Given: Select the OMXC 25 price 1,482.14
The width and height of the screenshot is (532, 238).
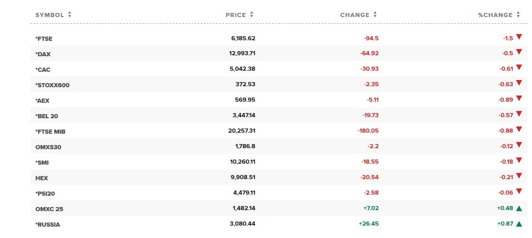Looking at the screenshot, I should [244, 208].
